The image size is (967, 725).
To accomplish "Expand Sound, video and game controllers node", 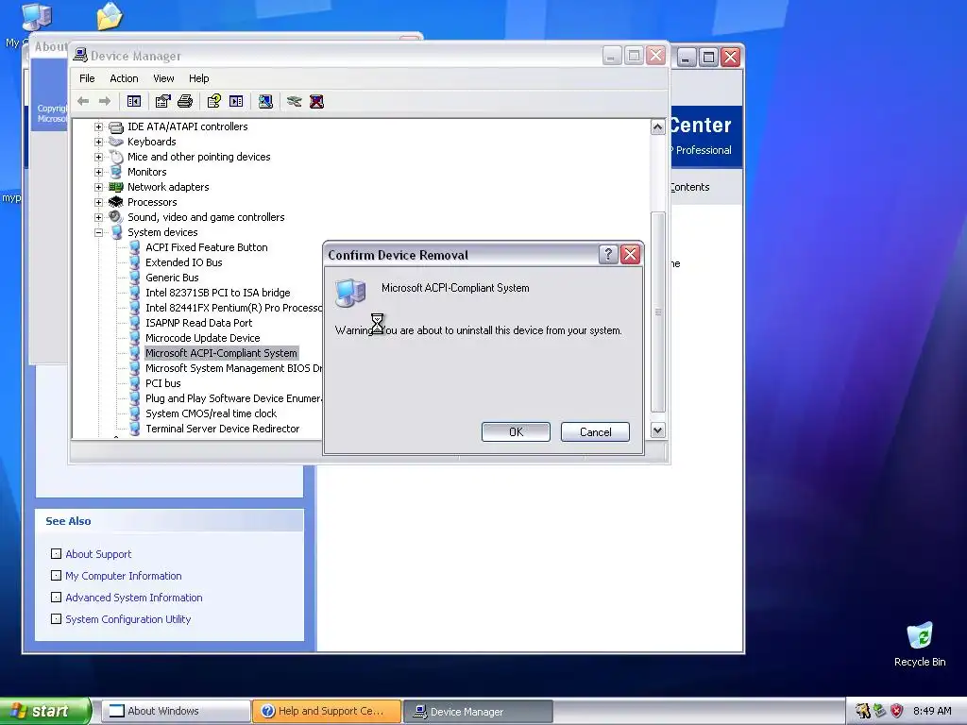I will click(x=98, y=218).
